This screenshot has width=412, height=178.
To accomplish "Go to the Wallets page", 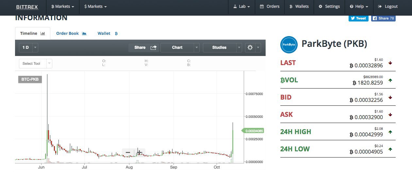I will 299,7.
